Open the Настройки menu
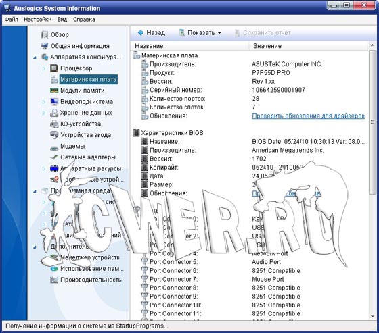Image resolution: width=379 pixels, height=333 pixels. [37, 20]
